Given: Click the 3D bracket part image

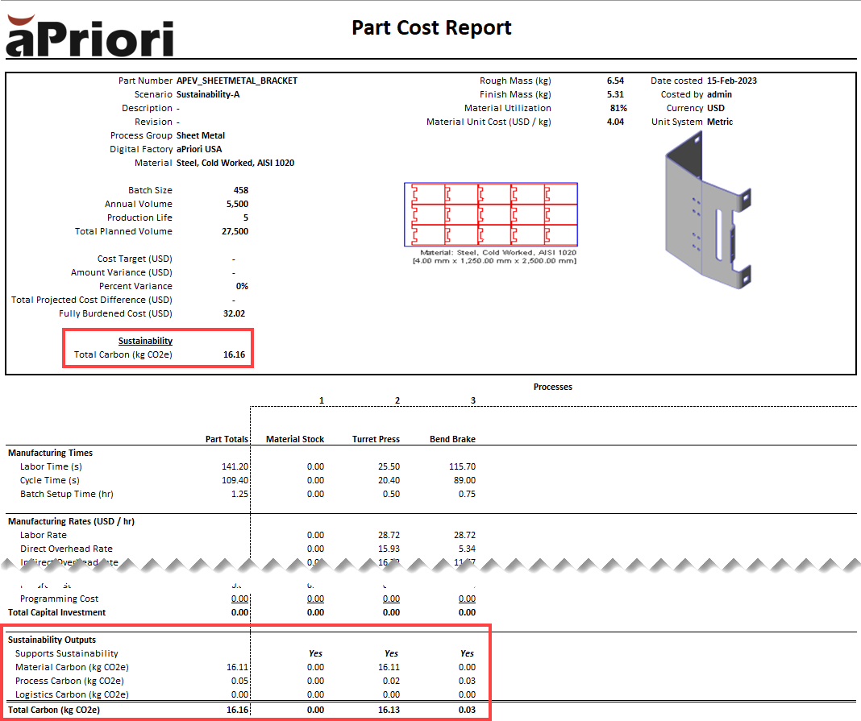Looking at the screenshot, I should pyautogui.click(x=707, y=210).
